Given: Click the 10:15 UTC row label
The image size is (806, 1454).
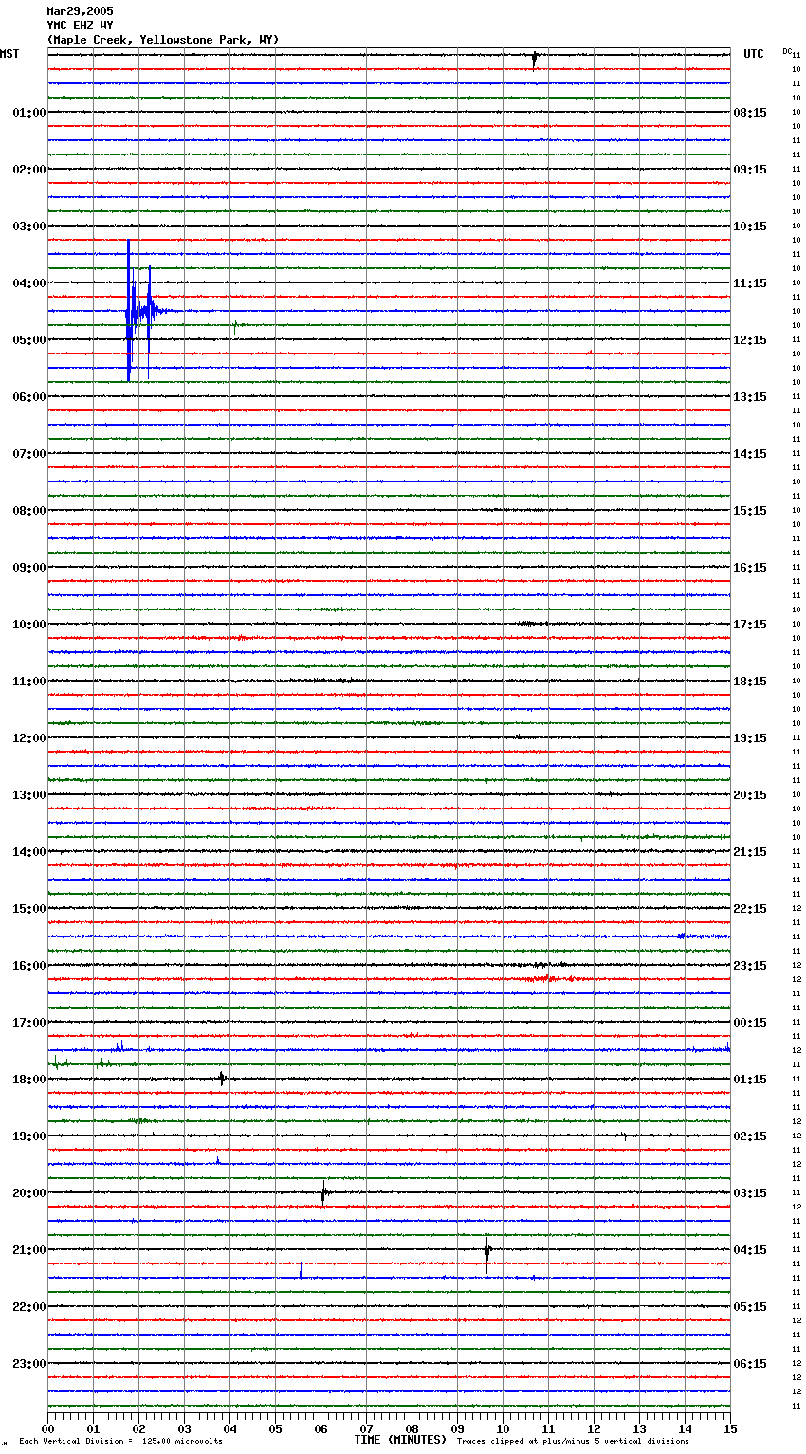Looking at the screenshot, I should click(750, 227).
